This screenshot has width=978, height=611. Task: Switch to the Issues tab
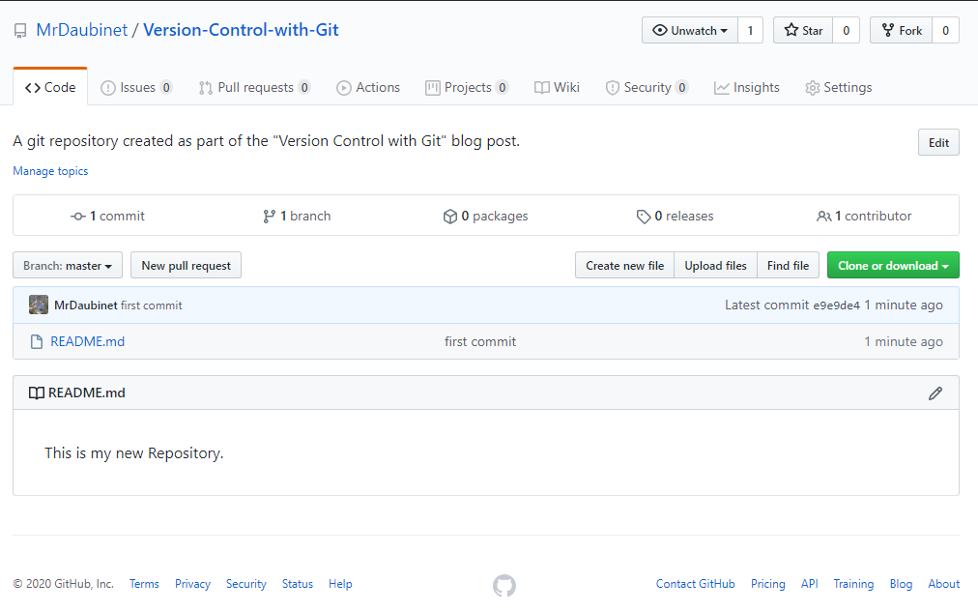coord(136,87)
